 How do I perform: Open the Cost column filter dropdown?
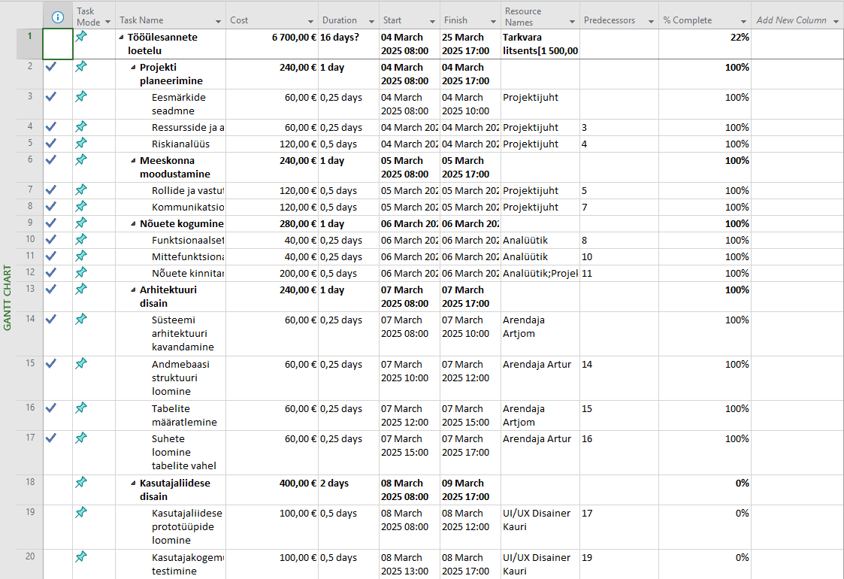(x=310, y=21)
